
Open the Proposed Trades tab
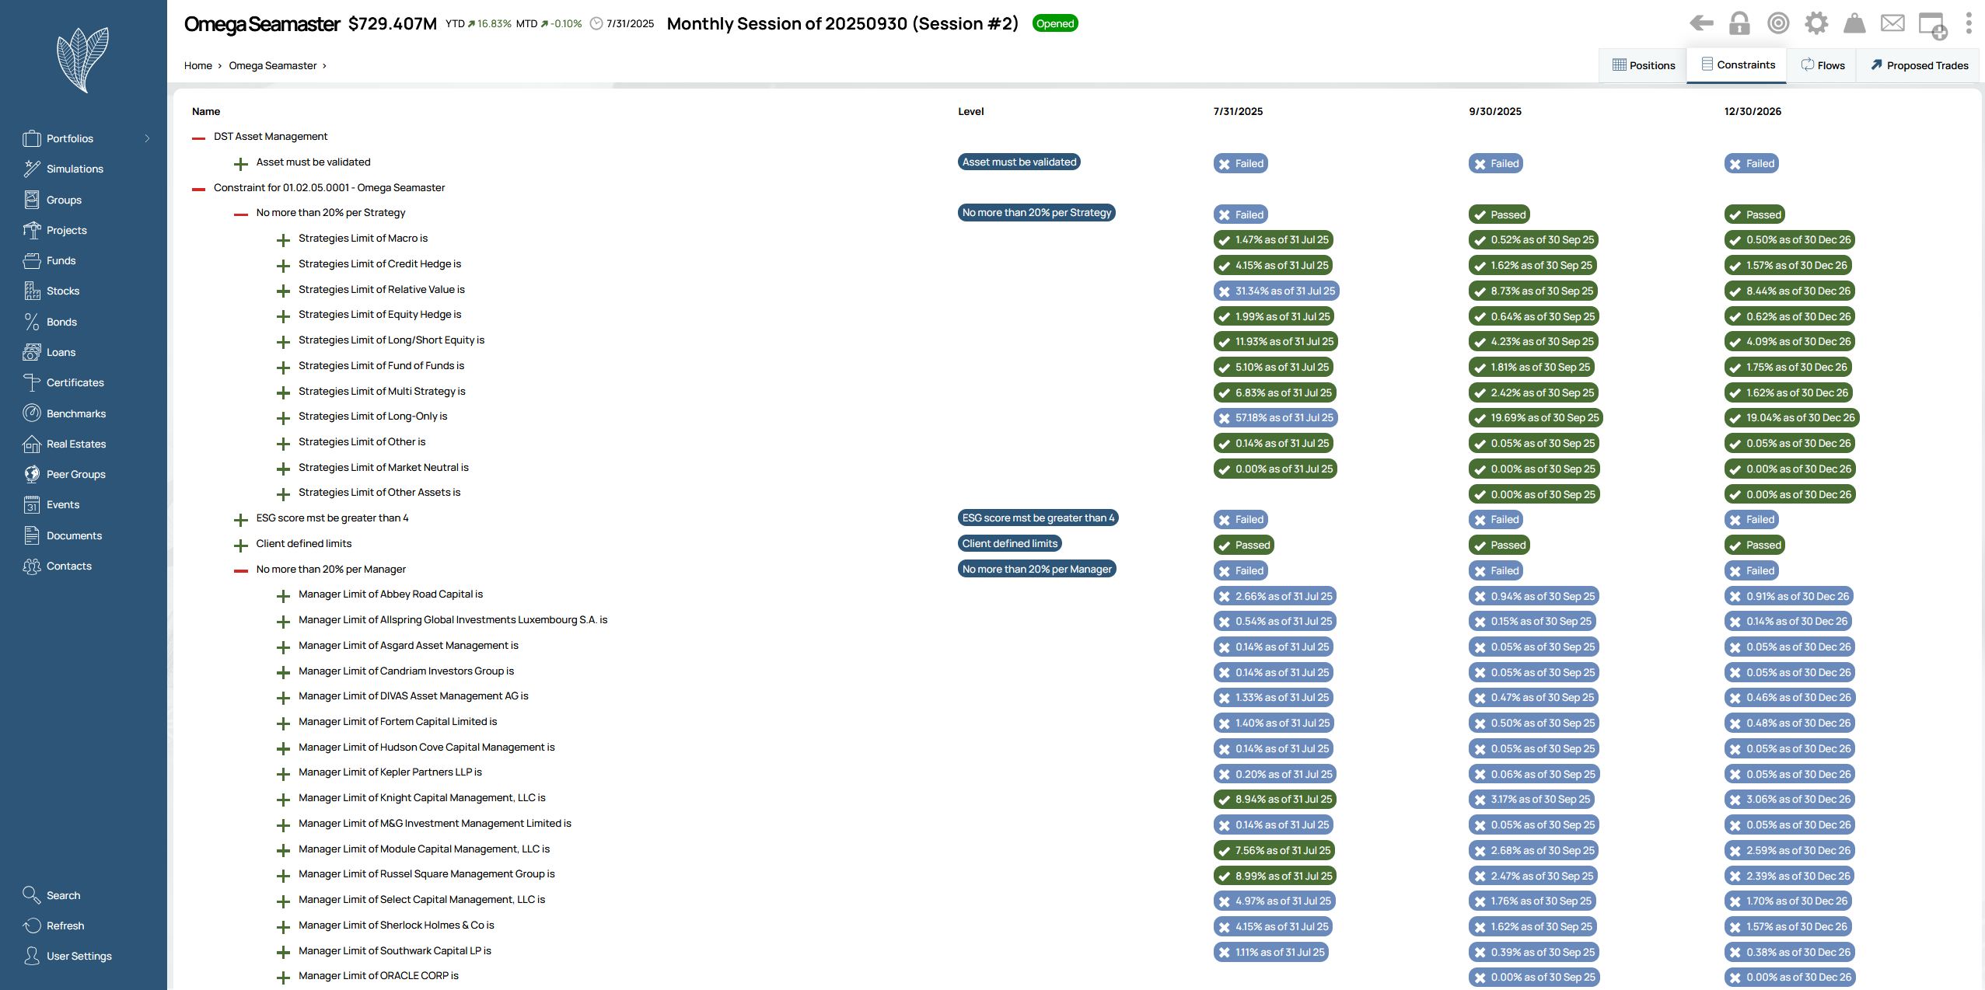coord(1919,65)
